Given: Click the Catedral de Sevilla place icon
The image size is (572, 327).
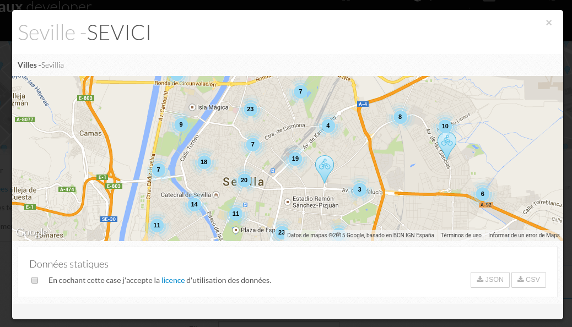Looking at the screenshot, I should click(216, 195).
